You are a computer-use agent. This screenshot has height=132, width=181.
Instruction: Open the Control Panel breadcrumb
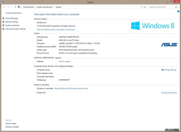point(28,7)
